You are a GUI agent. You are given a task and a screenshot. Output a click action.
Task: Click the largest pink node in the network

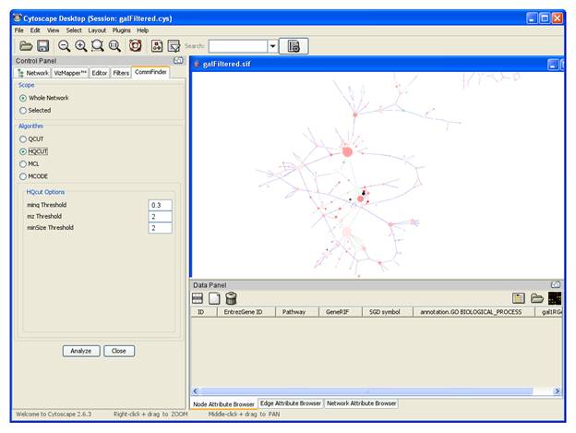pos(347,151)
